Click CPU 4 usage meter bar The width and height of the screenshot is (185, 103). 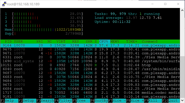[48, 26]
